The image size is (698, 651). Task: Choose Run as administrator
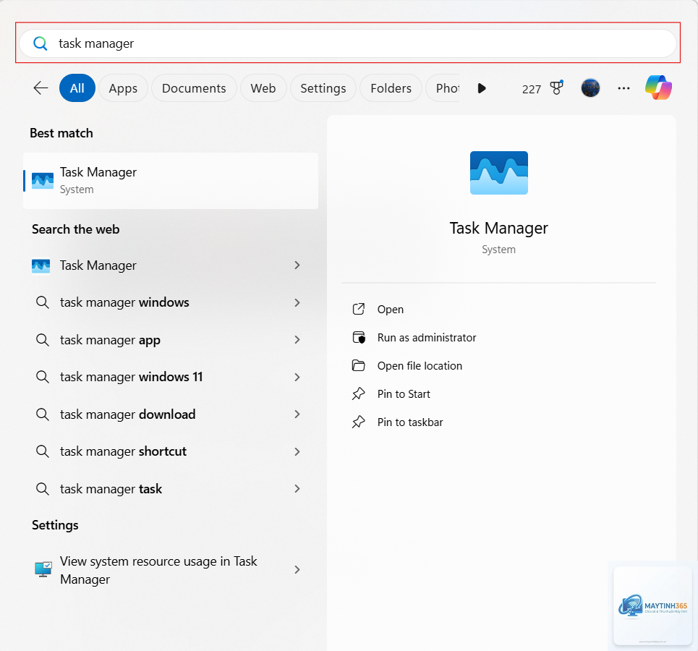(x=427, y=338)
